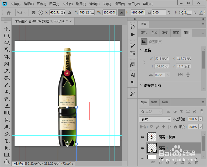Open the History panel icon

pos(132,27)
